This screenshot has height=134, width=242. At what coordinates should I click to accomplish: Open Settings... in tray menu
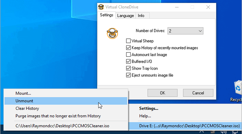(x=185, y=108)
